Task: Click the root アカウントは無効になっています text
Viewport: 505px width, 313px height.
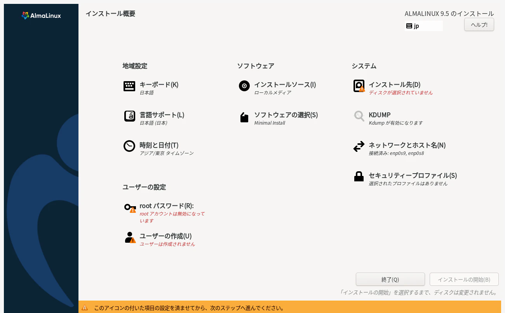Action: (x=172, y=217)
